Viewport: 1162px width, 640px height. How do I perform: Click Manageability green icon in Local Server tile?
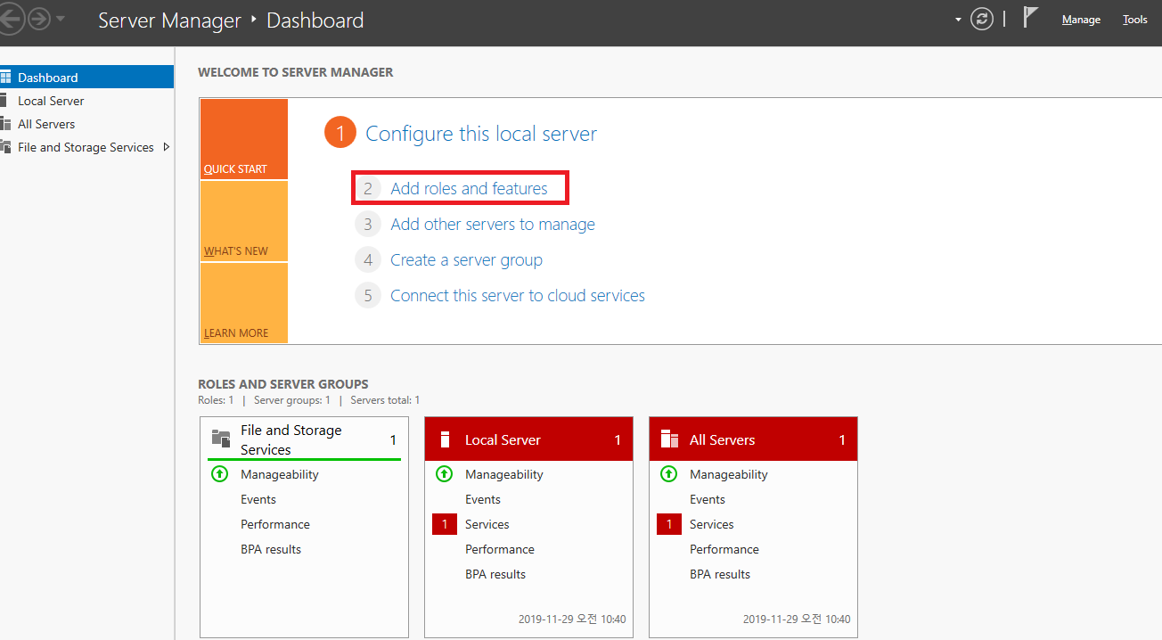coord(445,474)
